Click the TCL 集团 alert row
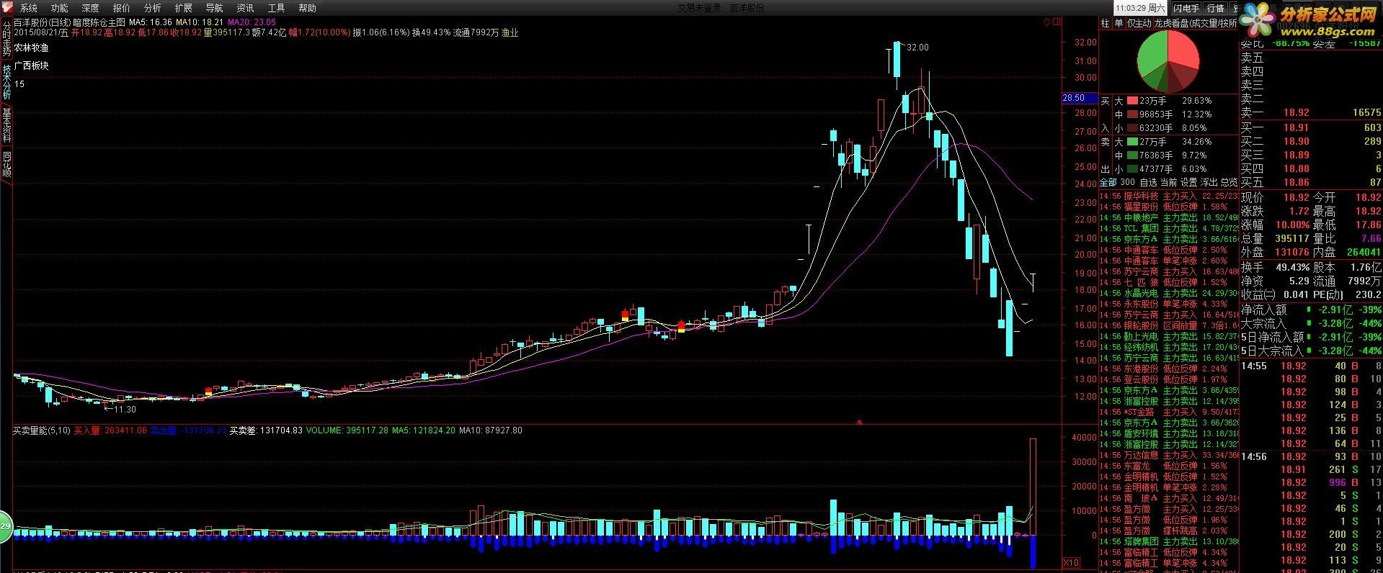Viewport: 1383px width, 573px height. (1169, 228)
